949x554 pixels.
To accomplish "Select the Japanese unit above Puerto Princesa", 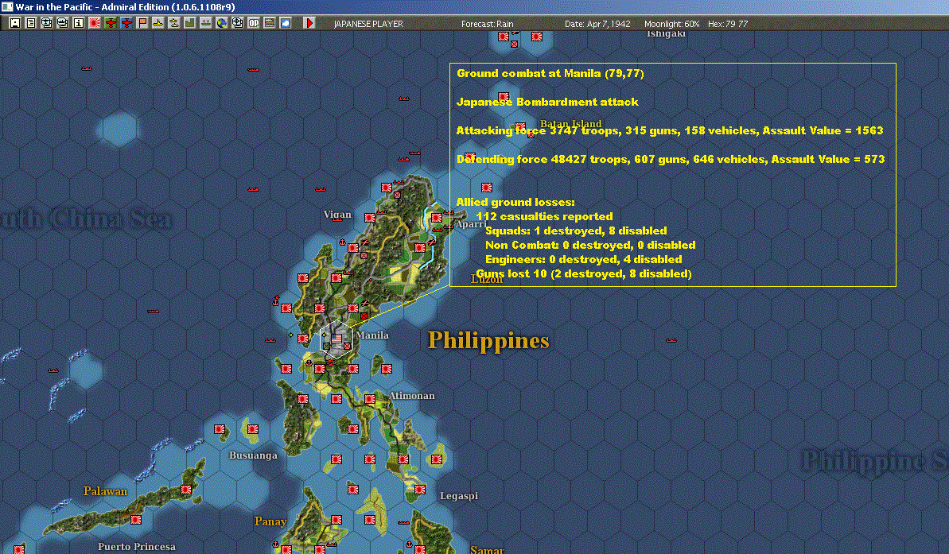I will (136, 520).
